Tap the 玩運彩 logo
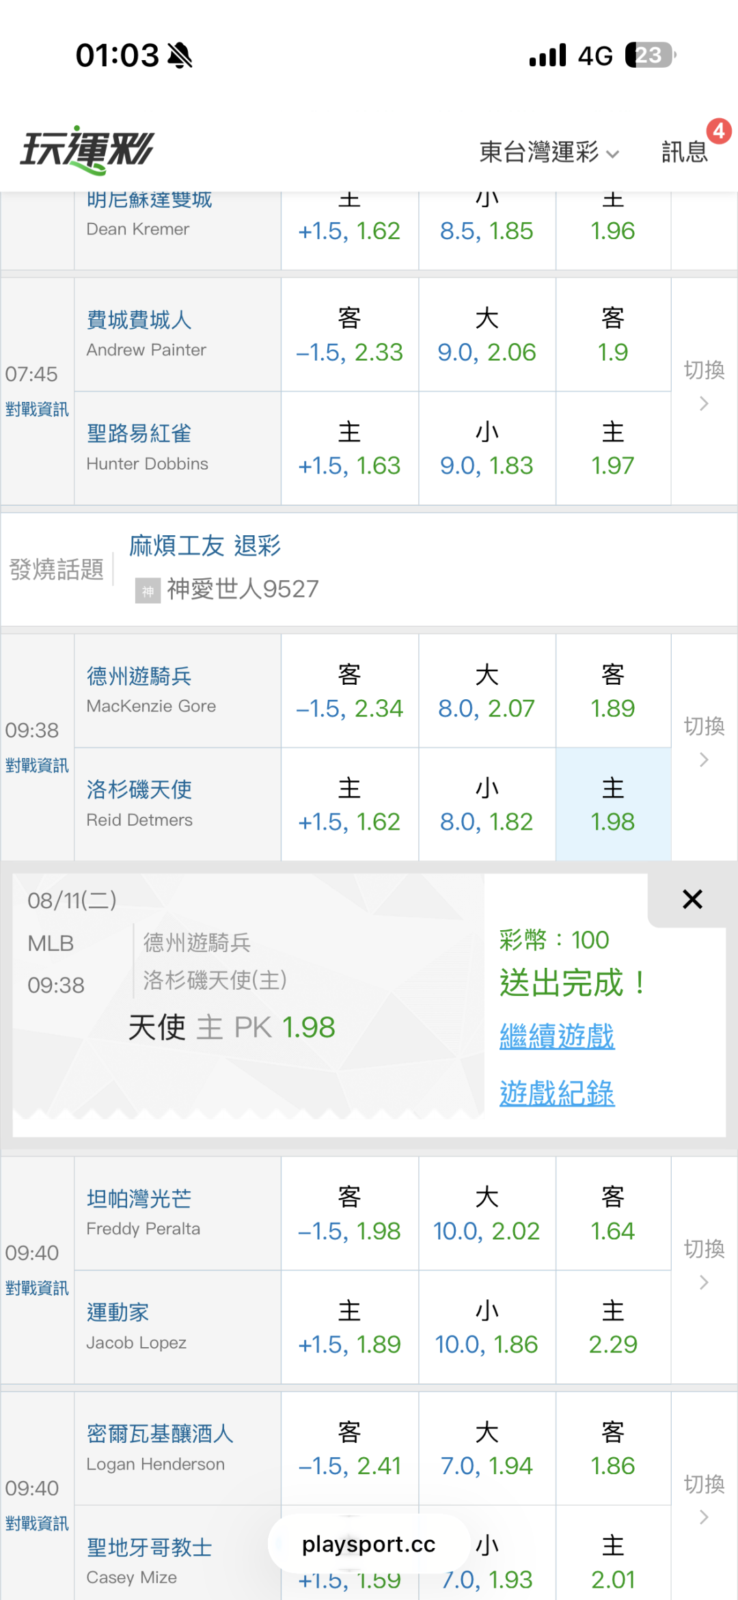The height and width of the screenshot is (1600, 738). pos(87,150)
